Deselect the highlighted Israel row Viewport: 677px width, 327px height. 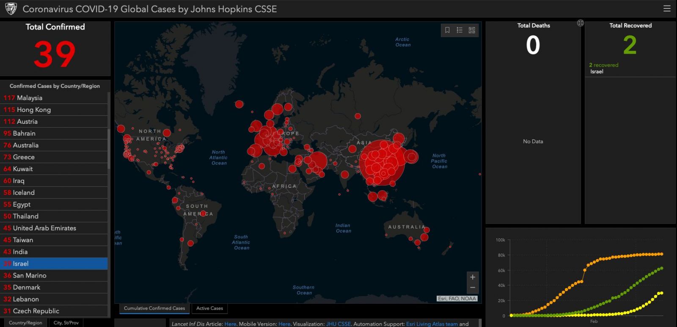pos(54,263)
